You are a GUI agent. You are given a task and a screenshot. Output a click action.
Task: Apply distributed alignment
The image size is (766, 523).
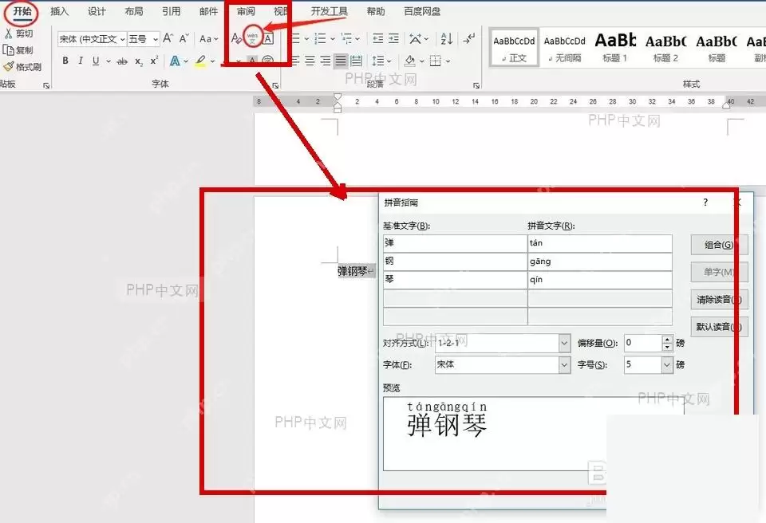pyautogui.click(x=357, y=61)
